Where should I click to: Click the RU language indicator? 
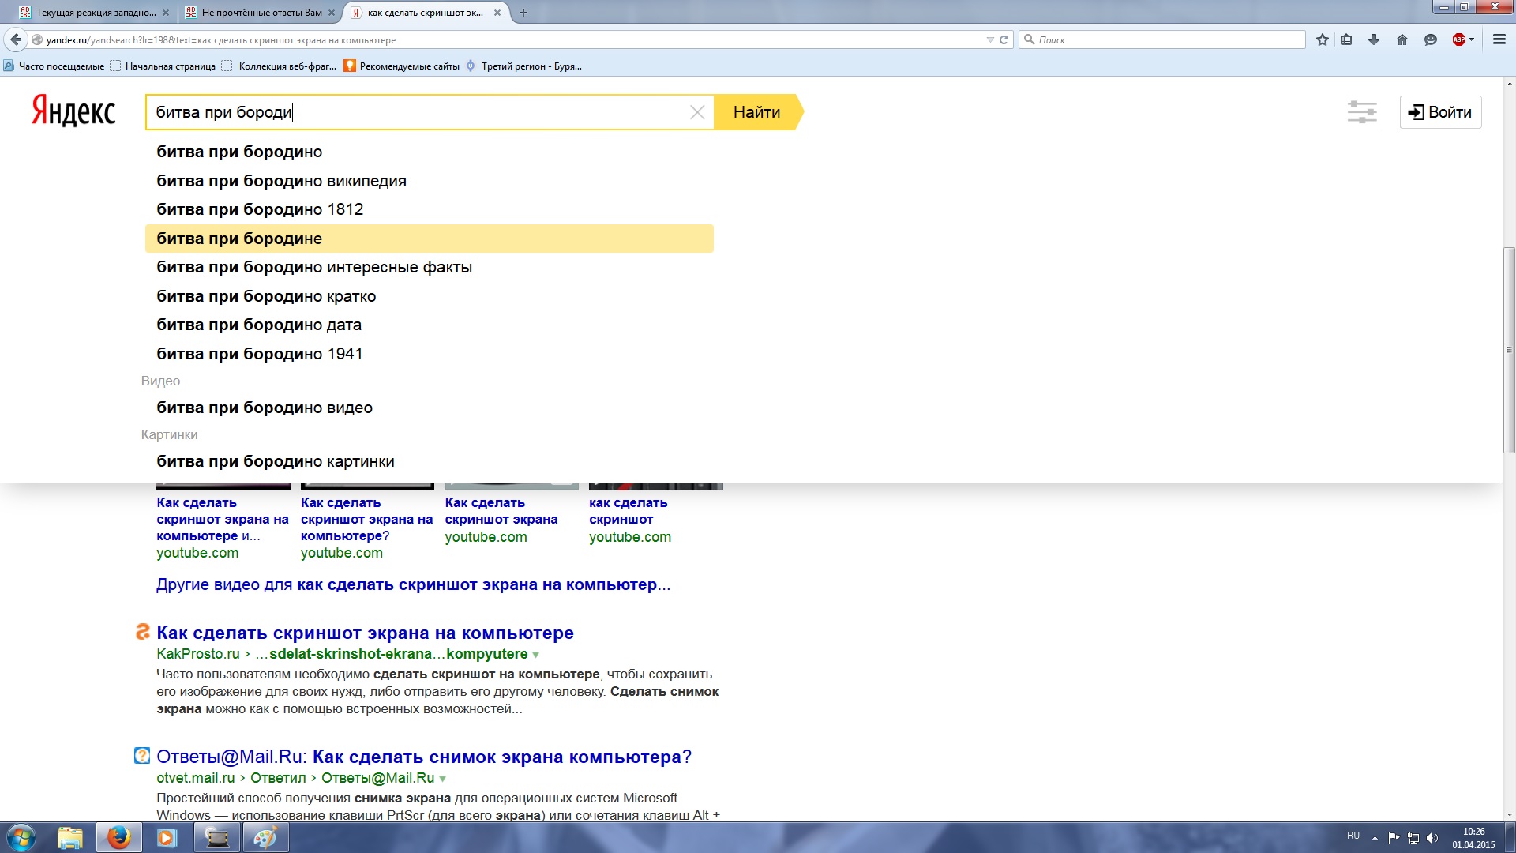pos(1353,836)
